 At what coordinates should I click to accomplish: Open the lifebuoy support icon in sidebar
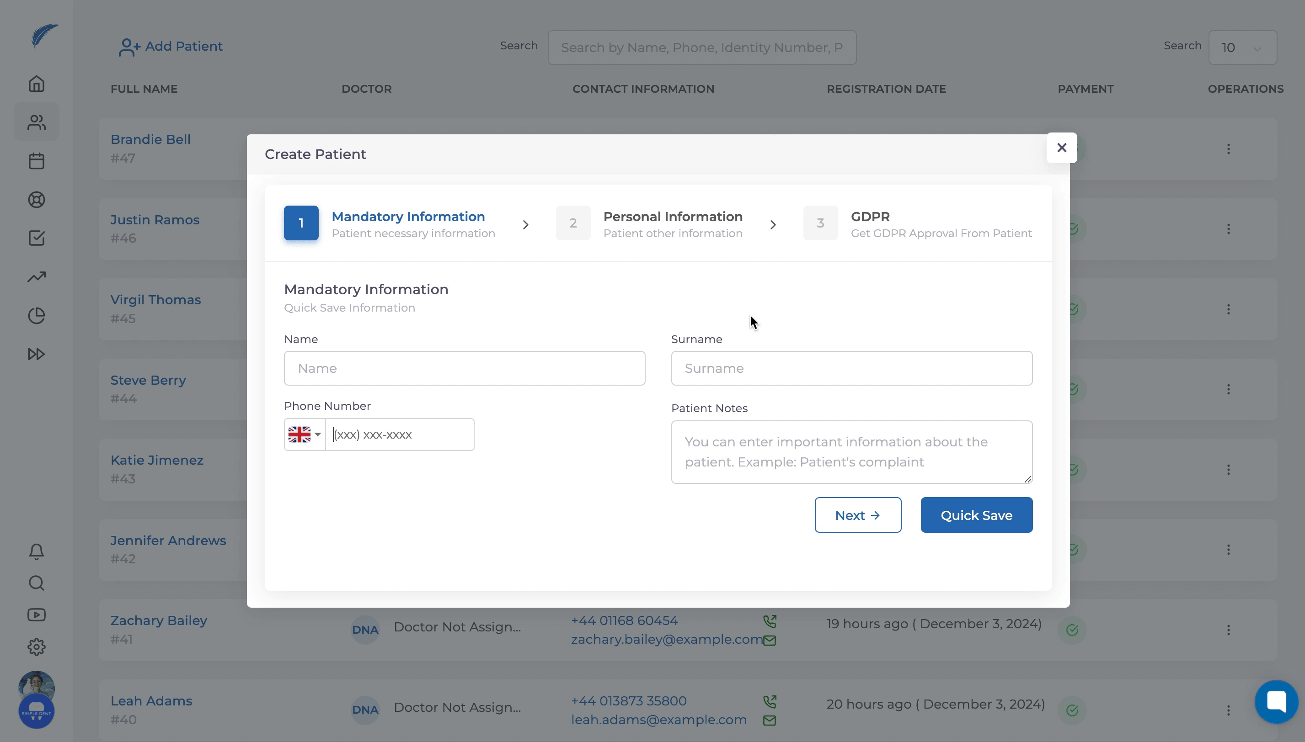(36, 200)
